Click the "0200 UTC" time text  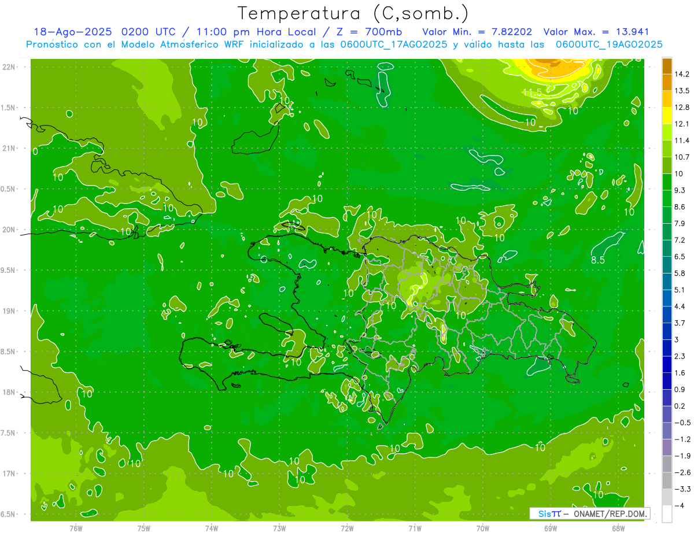click(151, 32)
